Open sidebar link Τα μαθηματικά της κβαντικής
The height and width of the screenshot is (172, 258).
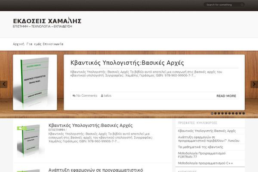click(200, 147)
